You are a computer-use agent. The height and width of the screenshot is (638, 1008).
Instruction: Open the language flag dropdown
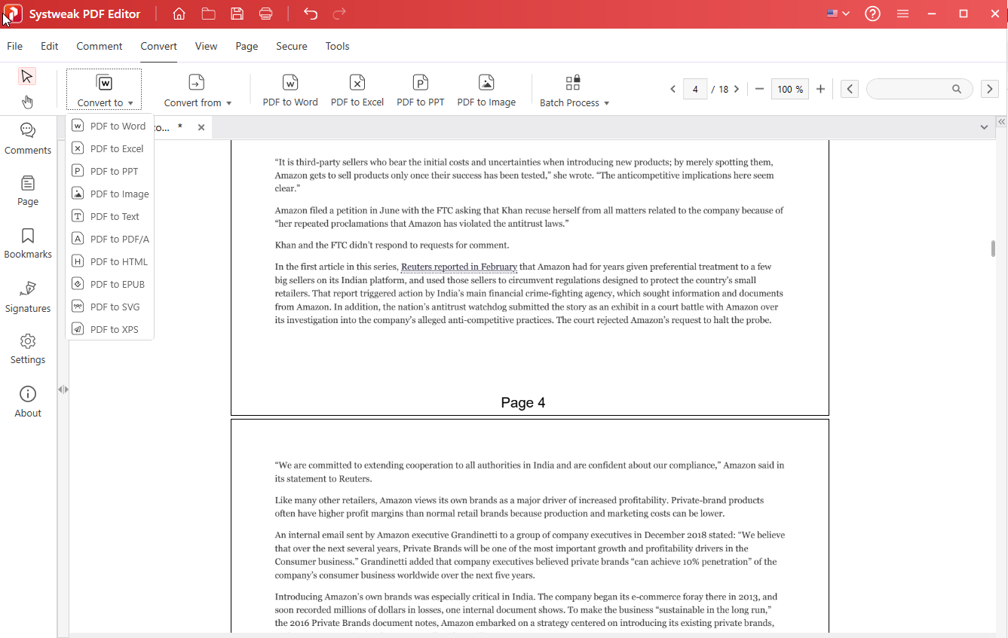tap(838, 14)
